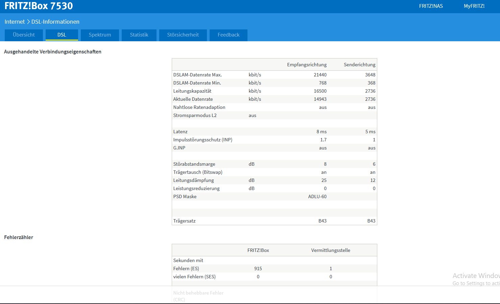
Task: Click the Empfangsrichtung column header
Action: pos(307,65)
